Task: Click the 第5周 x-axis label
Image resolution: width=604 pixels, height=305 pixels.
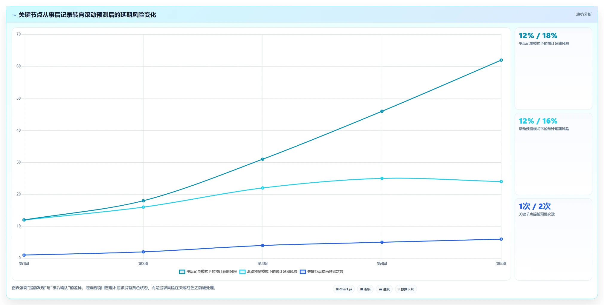Action: pyautogui.click(x=501, y=264)
